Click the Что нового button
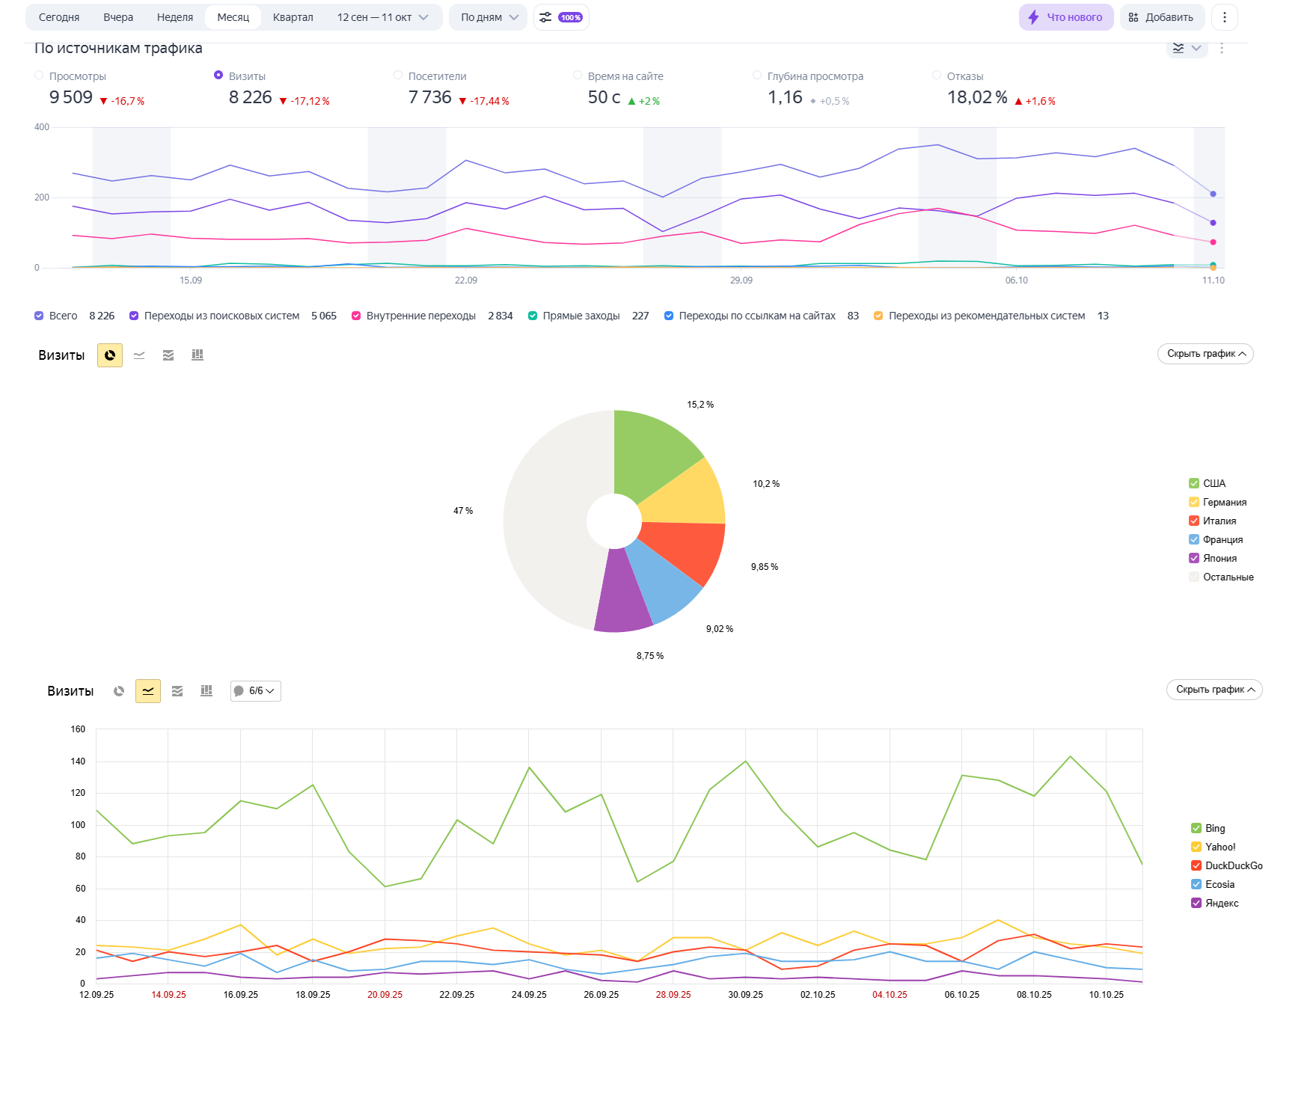 (1066, 17)
